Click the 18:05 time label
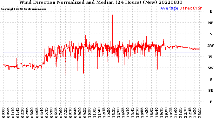This screenshot has height=119, width=219. [x=152, y=113]
